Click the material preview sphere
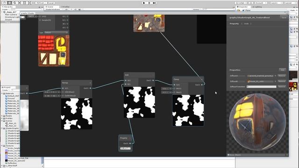299x168 pixels. click(x=257, y=122)
